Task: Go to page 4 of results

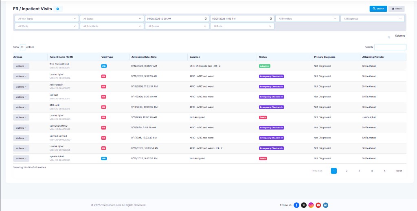Action: tap(372, 171)
